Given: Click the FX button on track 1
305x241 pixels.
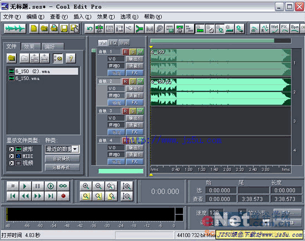Looking at the screenshot, I should 135,73.
